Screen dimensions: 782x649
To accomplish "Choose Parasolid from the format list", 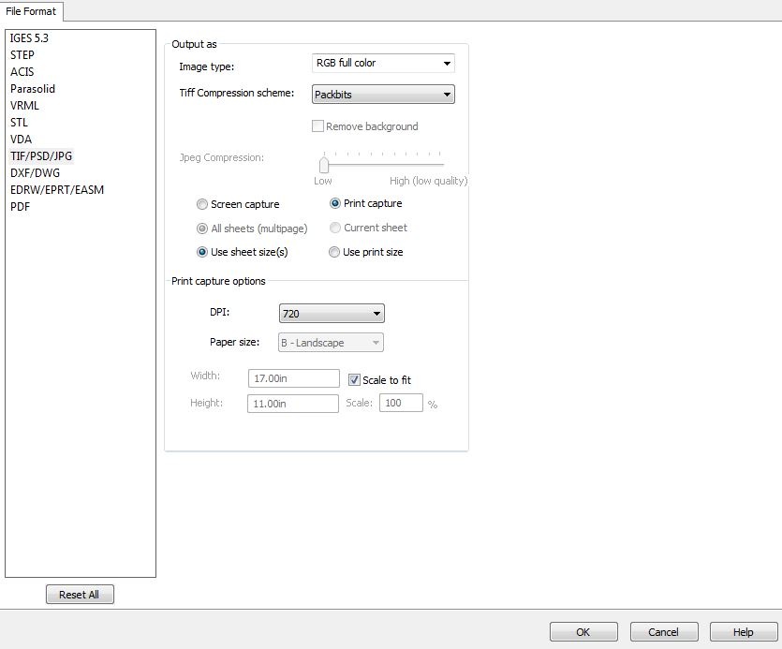I will [x=33, y=89].
